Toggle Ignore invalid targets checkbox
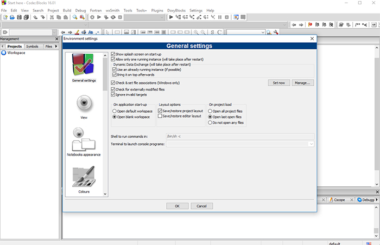The image size is (380, 245). tap(113, 94)
